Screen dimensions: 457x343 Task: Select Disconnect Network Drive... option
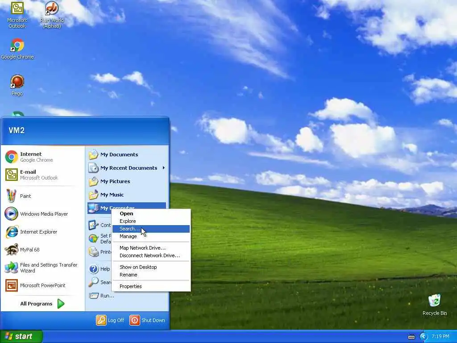[x=151, y=255]
